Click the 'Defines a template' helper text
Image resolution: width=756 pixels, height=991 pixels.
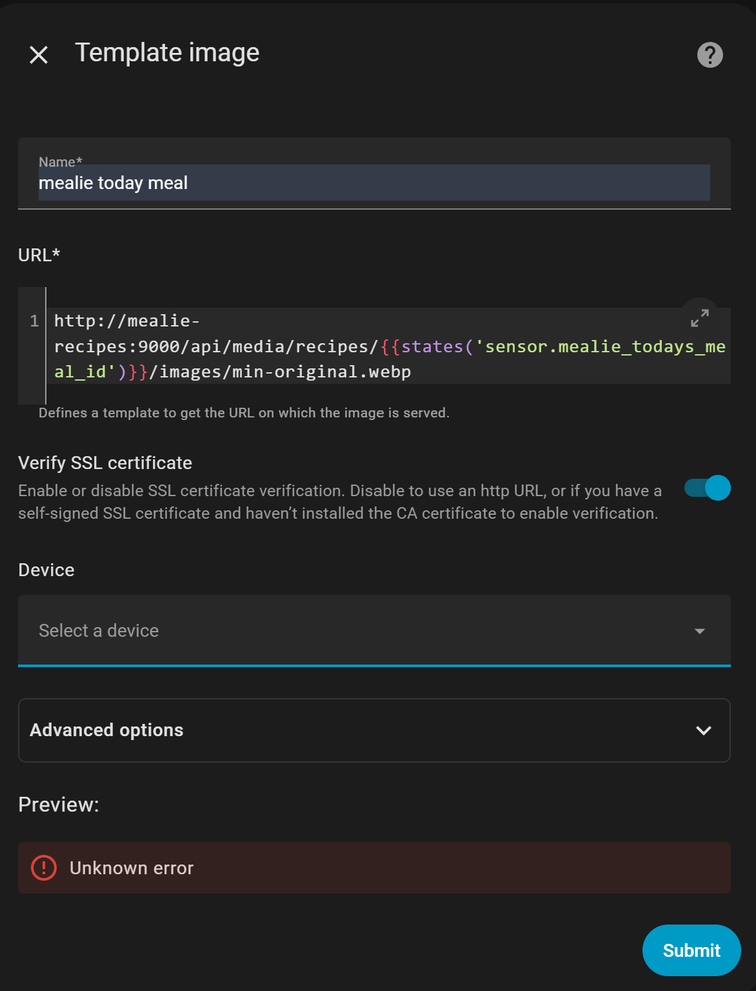pos(244,413)
